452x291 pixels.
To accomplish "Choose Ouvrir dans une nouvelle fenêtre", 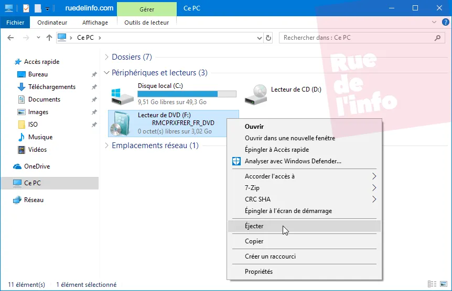I will click(305, 138).
